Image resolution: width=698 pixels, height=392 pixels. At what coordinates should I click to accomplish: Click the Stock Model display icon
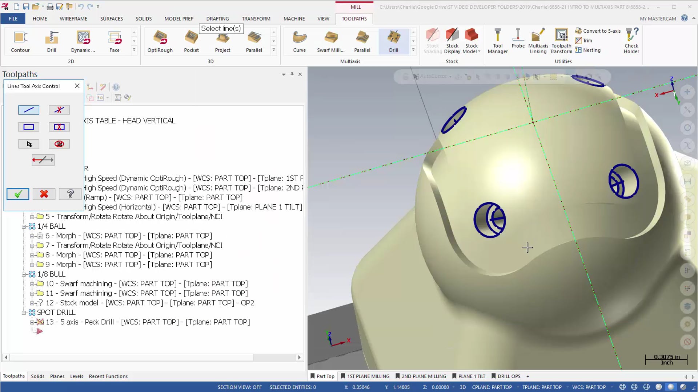[x=472, y=41]
